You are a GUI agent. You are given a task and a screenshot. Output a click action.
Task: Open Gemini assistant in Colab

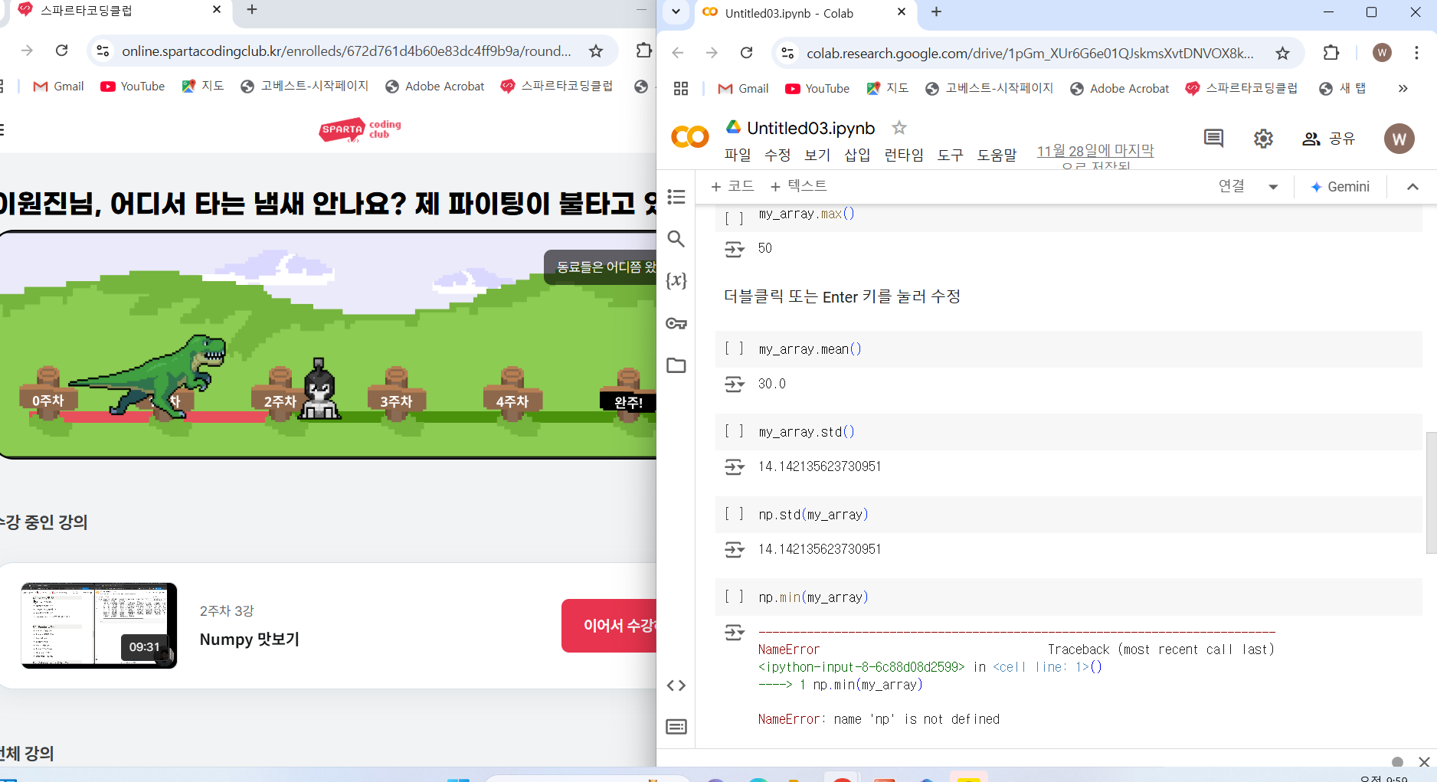click(1340, 187)
